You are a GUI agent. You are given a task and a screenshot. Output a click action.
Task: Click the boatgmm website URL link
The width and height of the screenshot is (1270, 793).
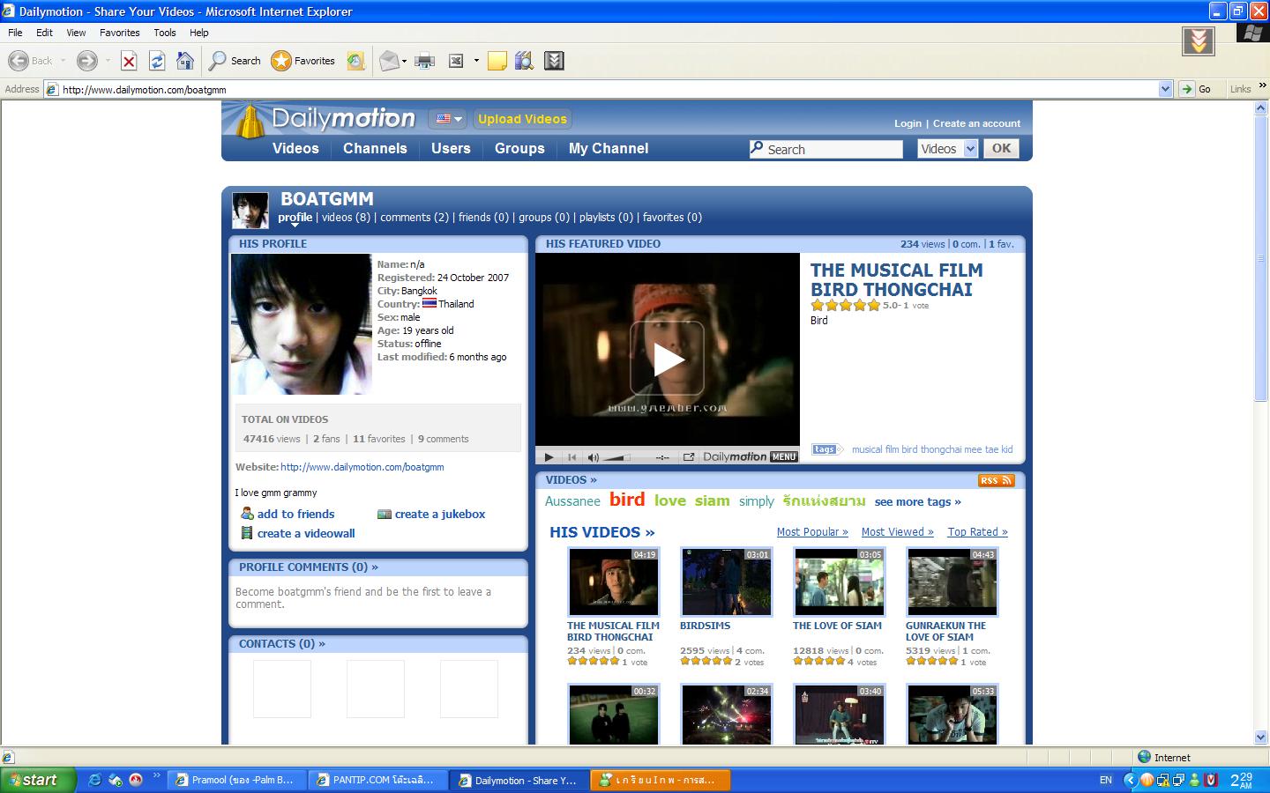[x=362, y=467]
